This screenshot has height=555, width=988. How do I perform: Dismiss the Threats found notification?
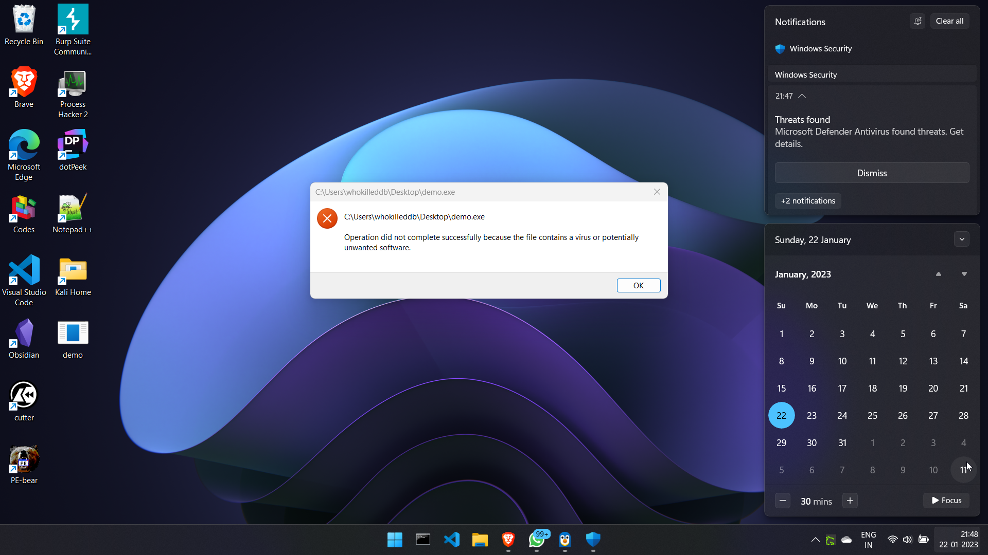[x=872, y=173]
